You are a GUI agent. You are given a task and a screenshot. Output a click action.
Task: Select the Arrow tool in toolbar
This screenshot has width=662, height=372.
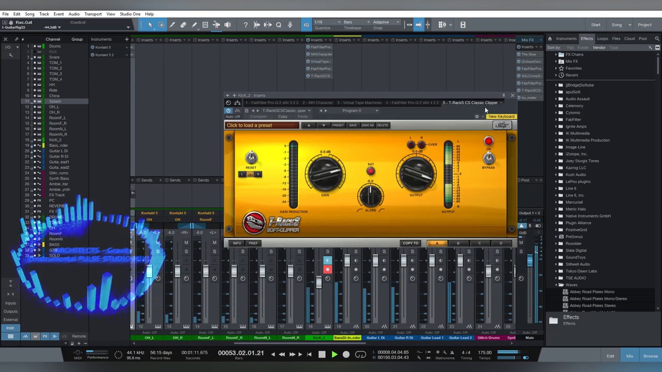[150, 25]
